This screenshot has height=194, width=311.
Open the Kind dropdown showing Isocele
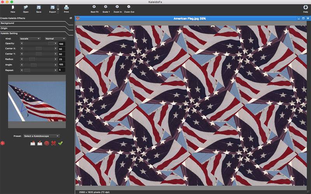30,38
